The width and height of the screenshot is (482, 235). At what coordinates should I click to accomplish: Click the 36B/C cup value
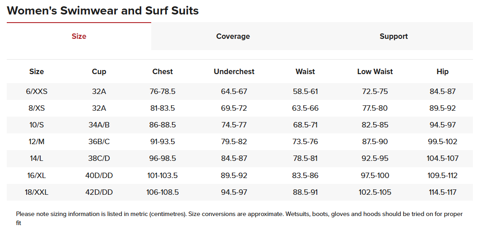click(99, 141)
